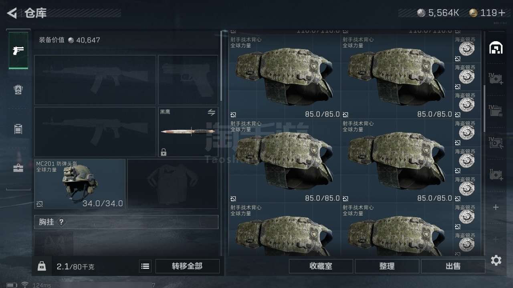Open the vest armor tab in left sidebar
This screenshot has height=288, width=513.
pyautogui.click(x=18, y=90)
